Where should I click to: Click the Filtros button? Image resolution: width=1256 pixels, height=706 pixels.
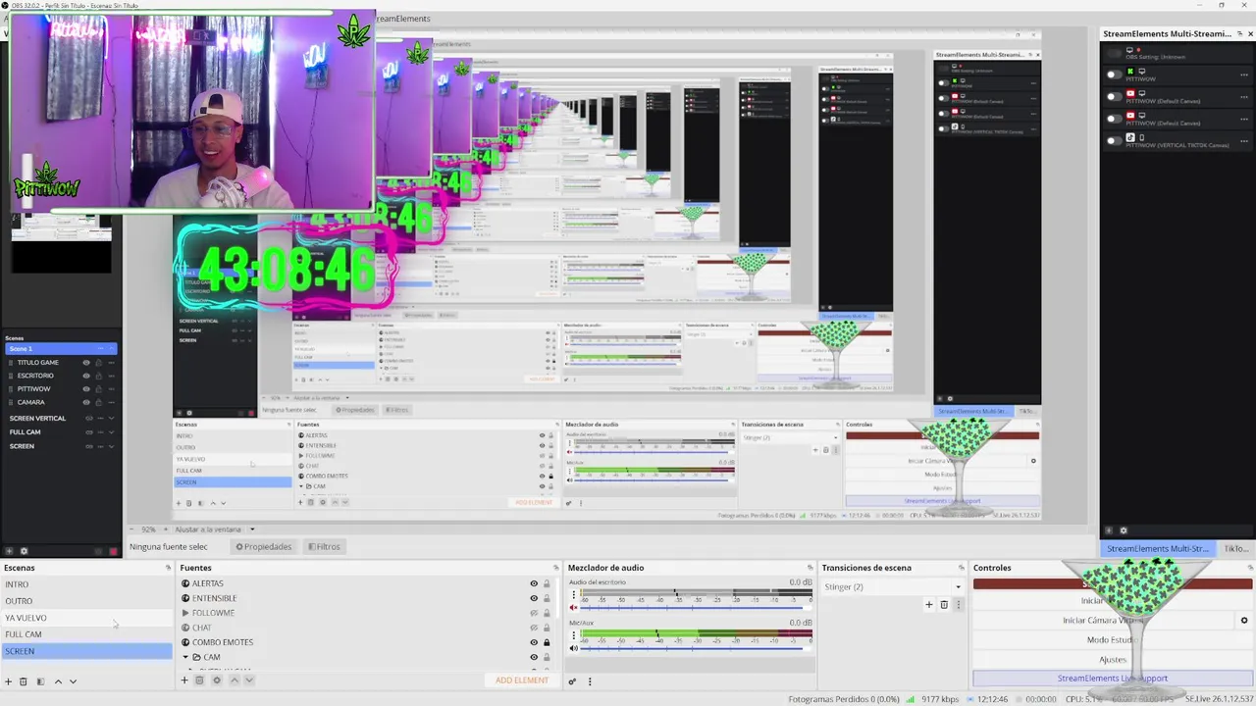click(x=324, y=546)
